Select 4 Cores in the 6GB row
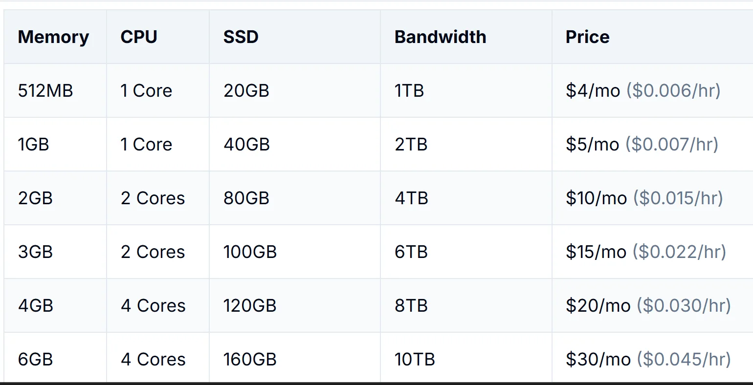The image size is (753, 385). pos(153,360)
